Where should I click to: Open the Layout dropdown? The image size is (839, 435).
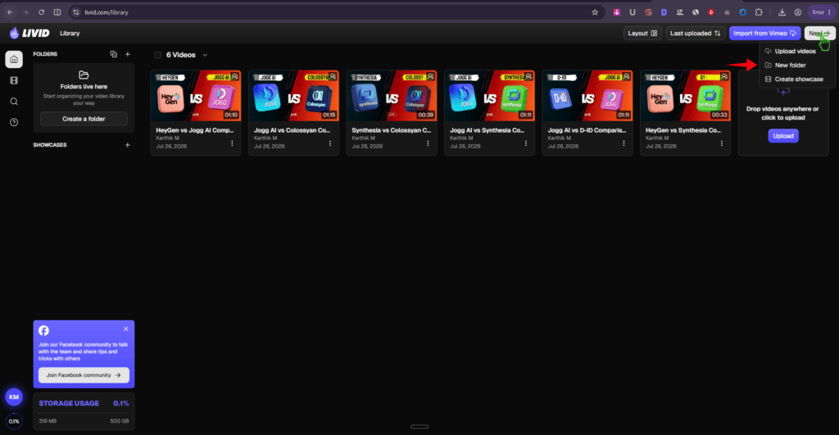click(x=642, y=33)
